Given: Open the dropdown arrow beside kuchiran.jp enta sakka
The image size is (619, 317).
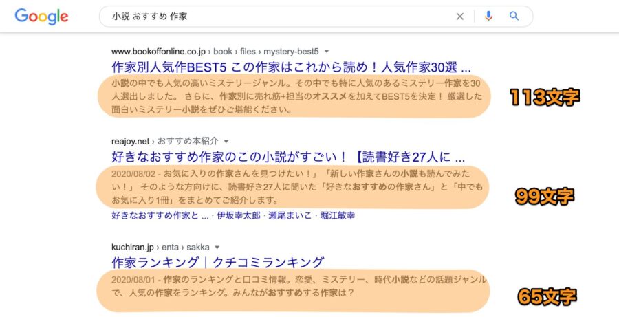Looking at the screenshot, I should point(217,248).
